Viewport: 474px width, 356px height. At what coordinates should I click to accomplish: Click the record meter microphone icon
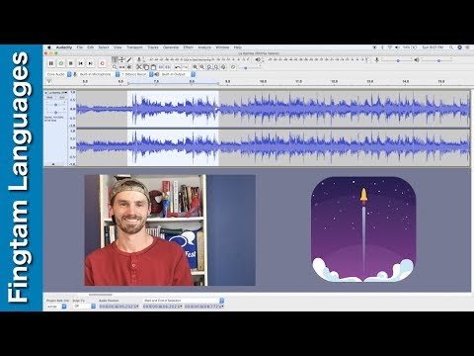(139, 59)
